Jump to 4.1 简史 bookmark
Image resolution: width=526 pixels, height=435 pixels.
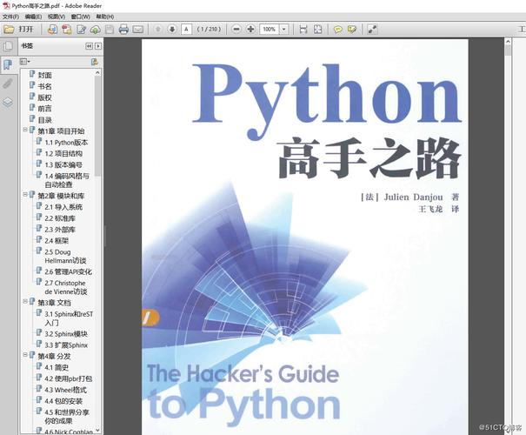coord(57,367)
